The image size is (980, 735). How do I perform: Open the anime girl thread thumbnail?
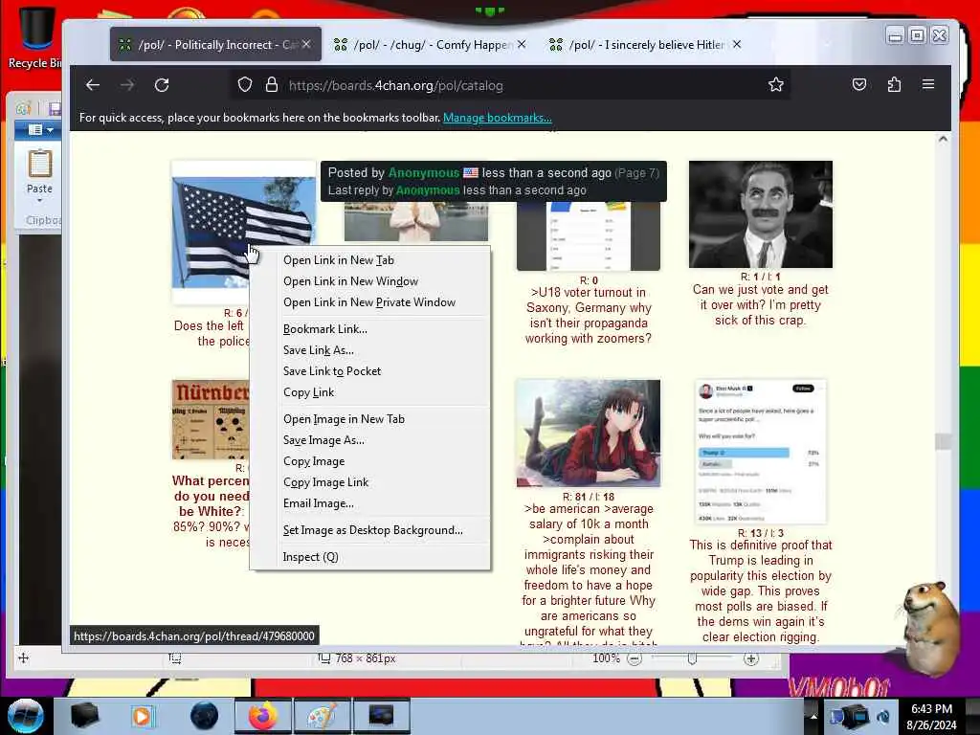point(589,433)
